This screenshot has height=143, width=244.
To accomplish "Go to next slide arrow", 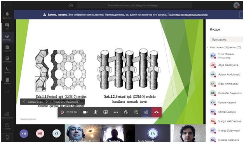I will pyautogui.click(x=47, y=102).
